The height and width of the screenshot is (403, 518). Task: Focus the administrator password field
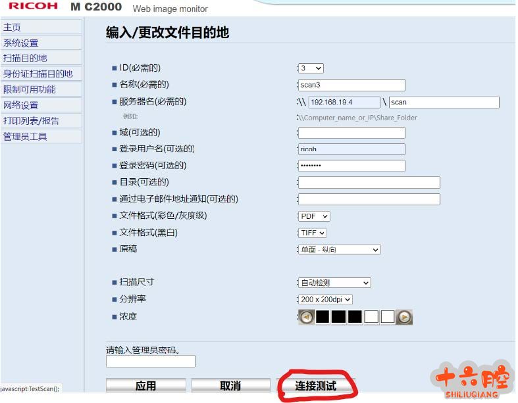[151, 361]
